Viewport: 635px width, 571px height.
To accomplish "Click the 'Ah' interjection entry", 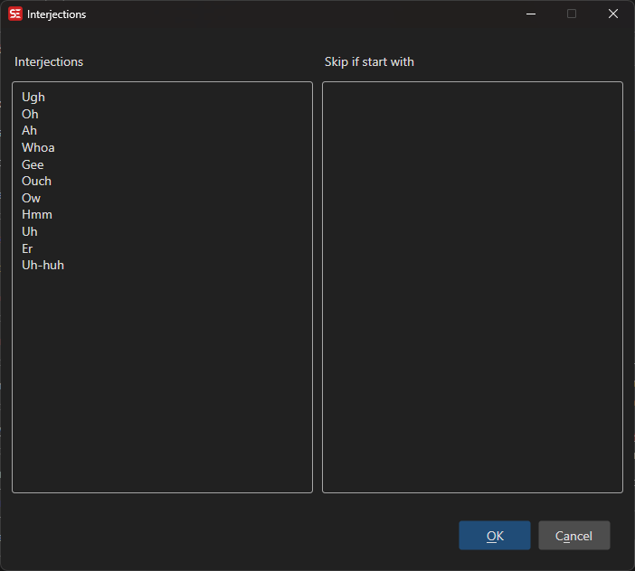I will coord(30,131).
